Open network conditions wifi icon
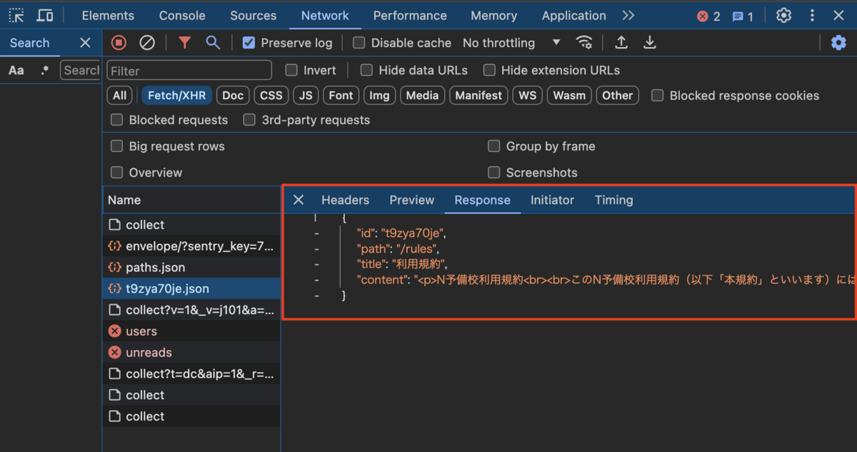The width and height of the screenshot is (857, 452). (584, 43)
